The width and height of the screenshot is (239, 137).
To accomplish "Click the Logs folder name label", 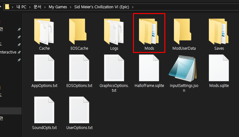I will [x=114, y=48].
